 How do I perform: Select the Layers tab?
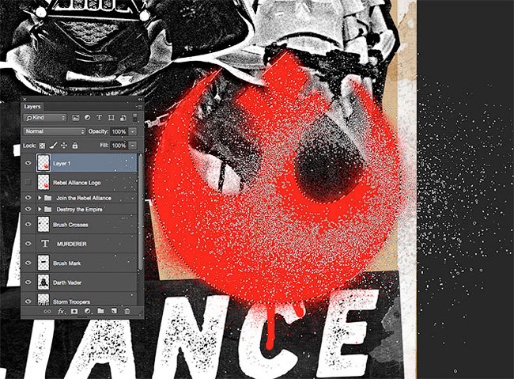pos(32,107)
